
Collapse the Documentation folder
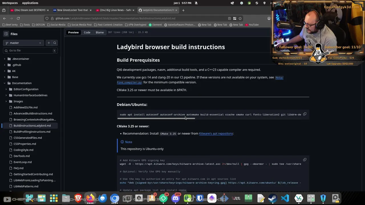[4, 83]
